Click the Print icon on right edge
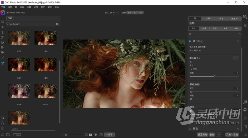248x138 pixels. 245,110
